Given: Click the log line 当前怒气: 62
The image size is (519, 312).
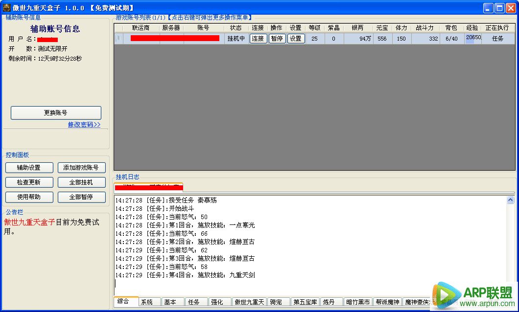Looking at the screenshot, I should coord(161,250).
